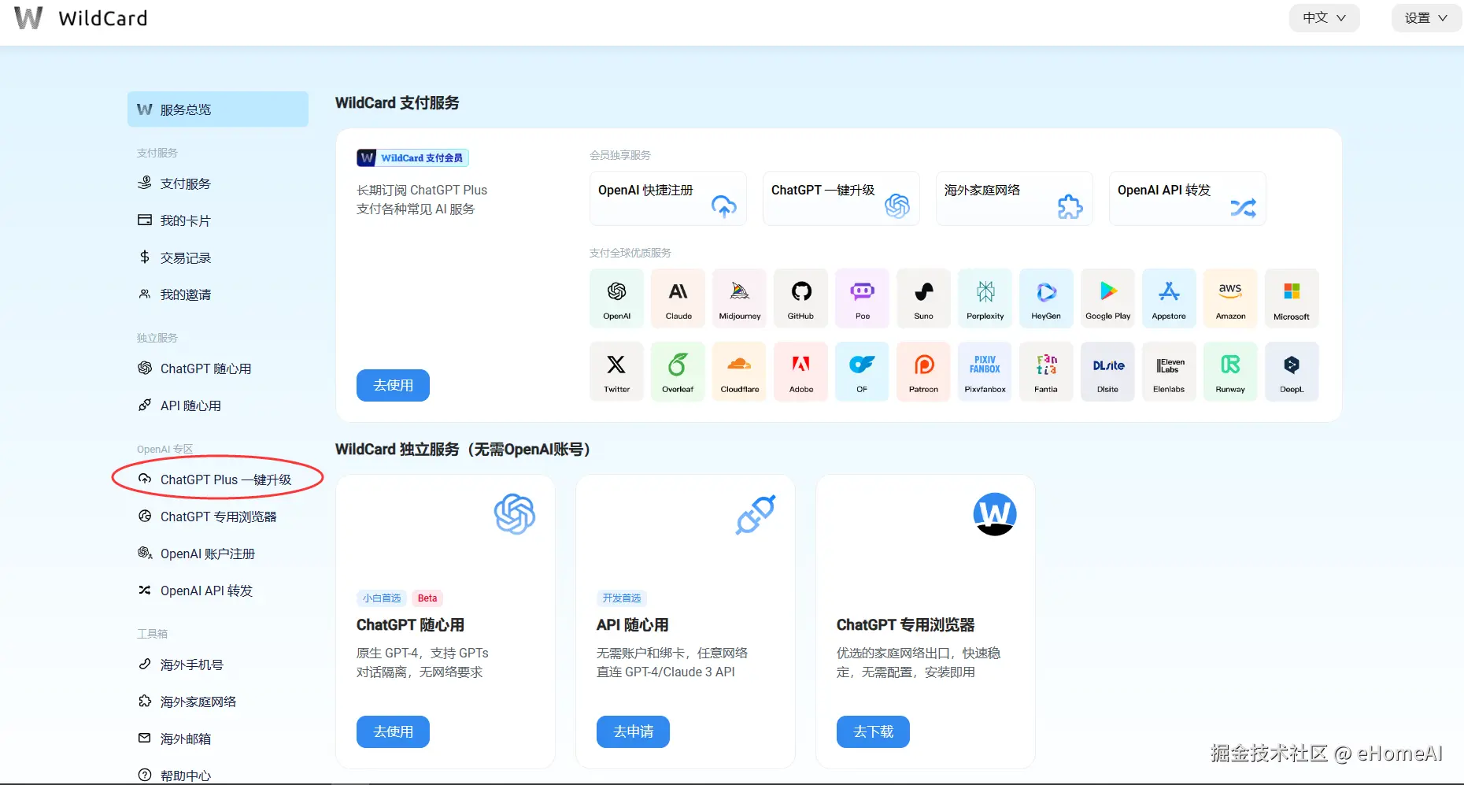The height and width of the screenshot is (785, 1464).
Task: Click 去使用 in the payment member card
Action: [x=393, y=385]
